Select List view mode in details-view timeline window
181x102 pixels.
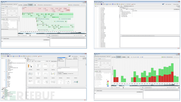point(35,5)
